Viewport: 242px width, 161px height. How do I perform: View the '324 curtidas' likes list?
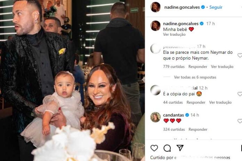click(x=174, y=129)
